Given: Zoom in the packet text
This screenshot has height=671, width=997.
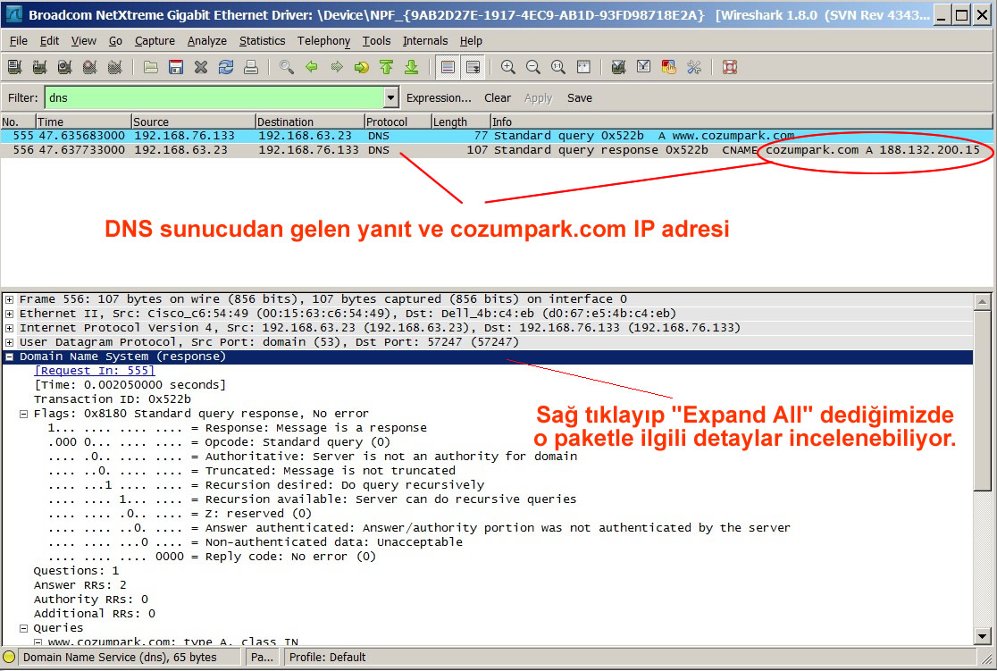Looking at the screenshot, I should coord(508,67).
